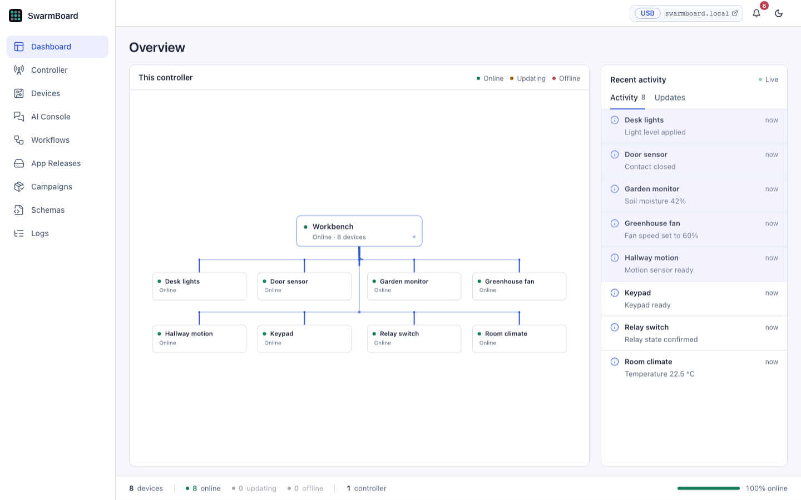801x500 pixels.
Task: Click the Desk lights activity info icon
Action: coord(615,120)
